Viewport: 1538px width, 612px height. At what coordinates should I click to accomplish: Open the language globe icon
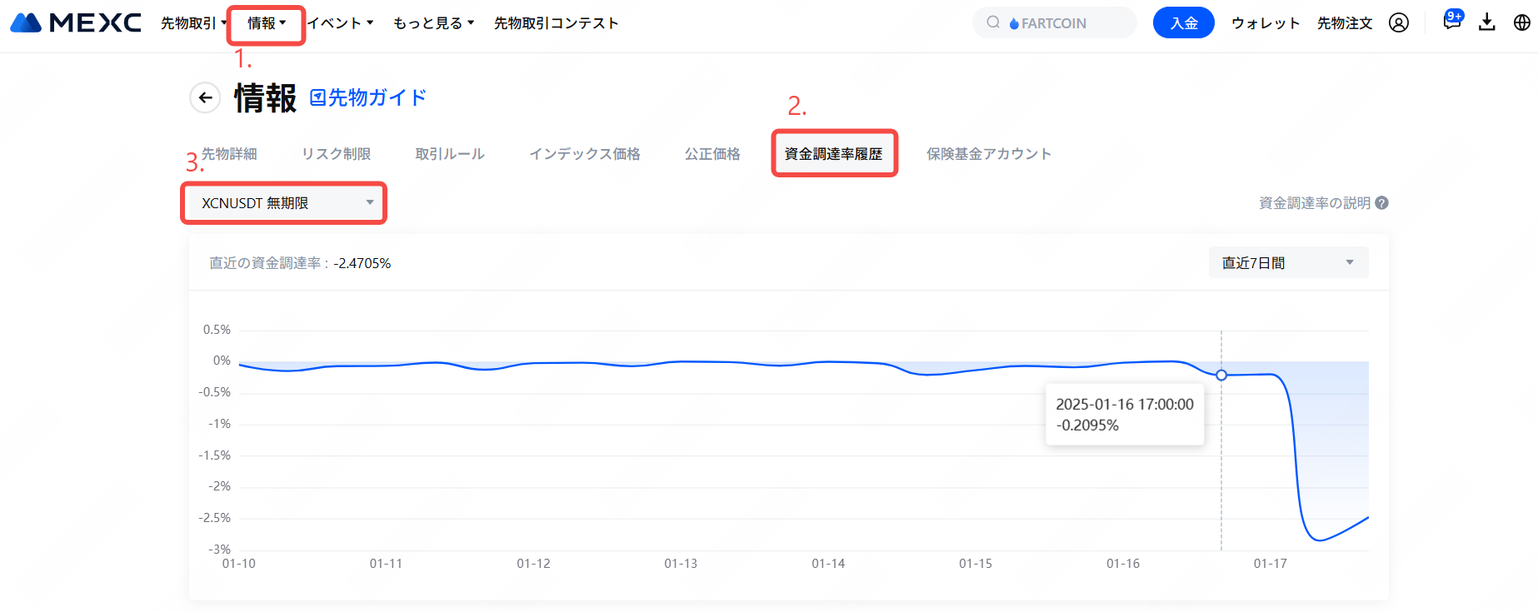pos(1521,23)
